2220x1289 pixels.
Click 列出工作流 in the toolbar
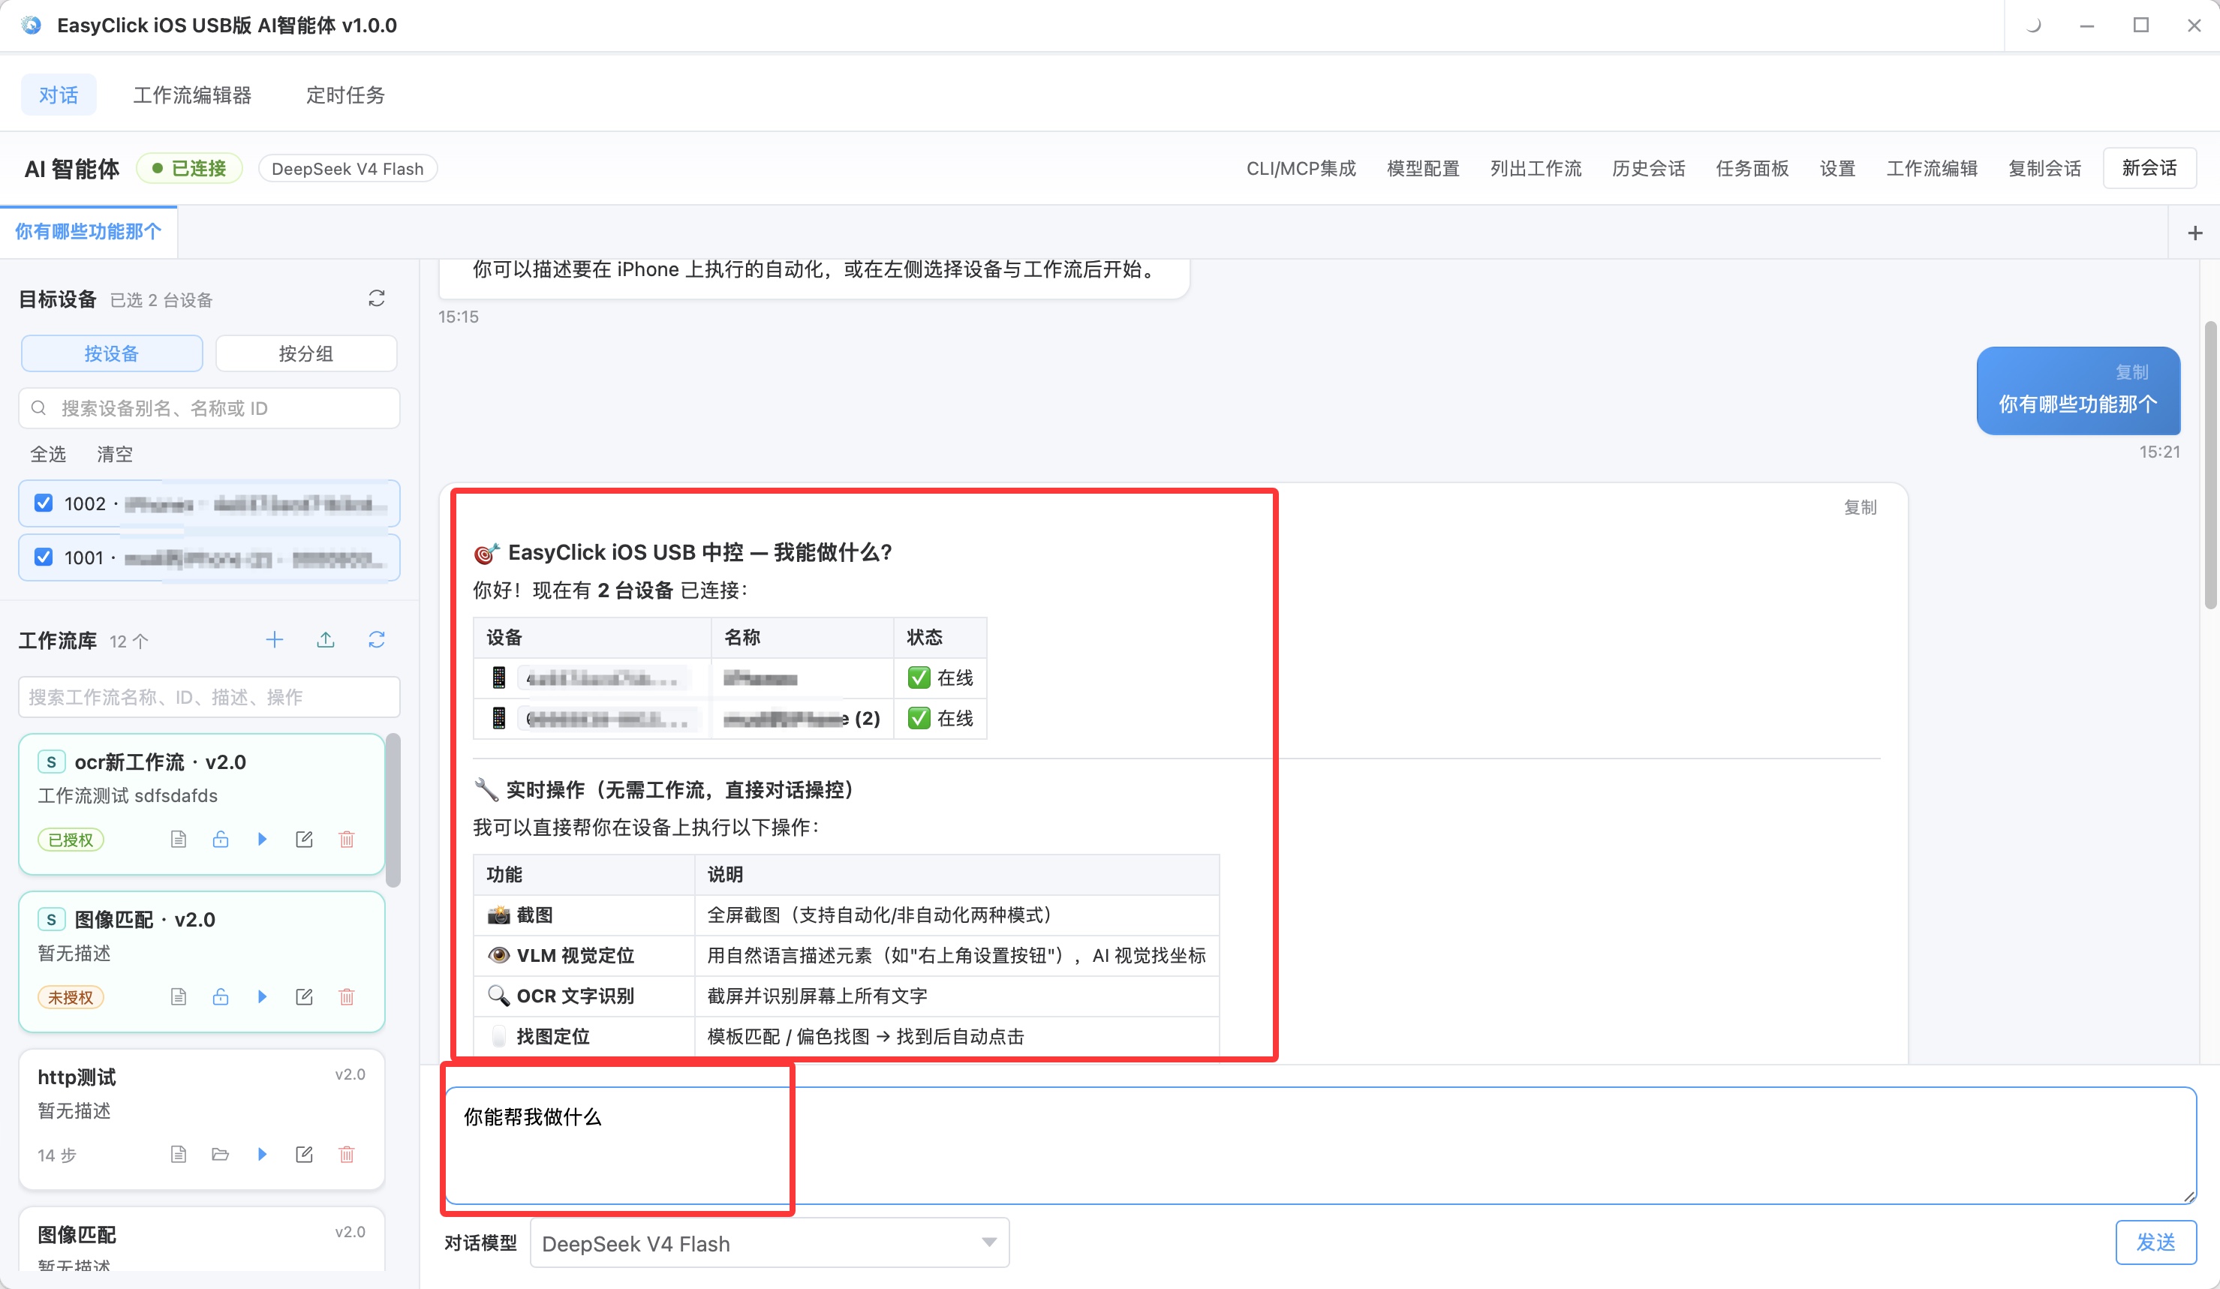tap(1536, 168)
